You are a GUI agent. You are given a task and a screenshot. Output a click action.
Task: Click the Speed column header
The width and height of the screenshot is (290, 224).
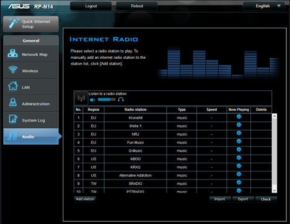click(x=212, y=110)
